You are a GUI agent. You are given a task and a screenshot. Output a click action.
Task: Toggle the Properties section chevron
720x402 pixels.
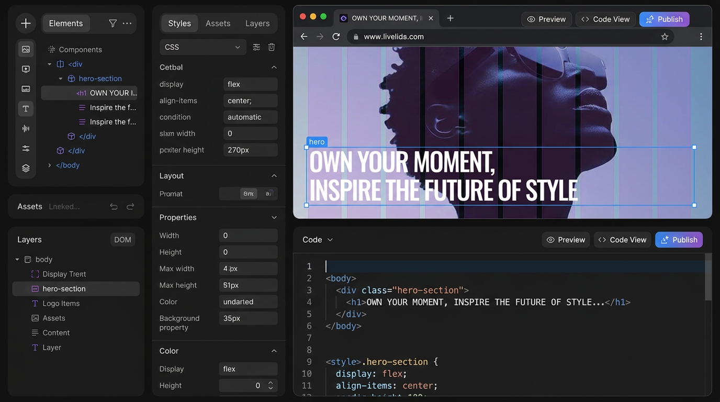pos(274,218)
